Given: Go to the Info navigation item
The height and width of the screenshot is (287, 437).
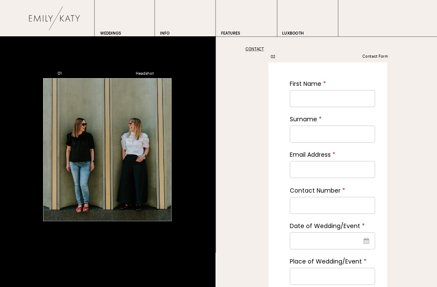Looking at the screenshot, I should click(165, 33).
